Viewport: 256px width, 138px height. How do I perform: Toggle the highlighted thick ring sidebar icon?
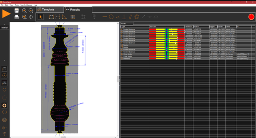pos(4,105)
